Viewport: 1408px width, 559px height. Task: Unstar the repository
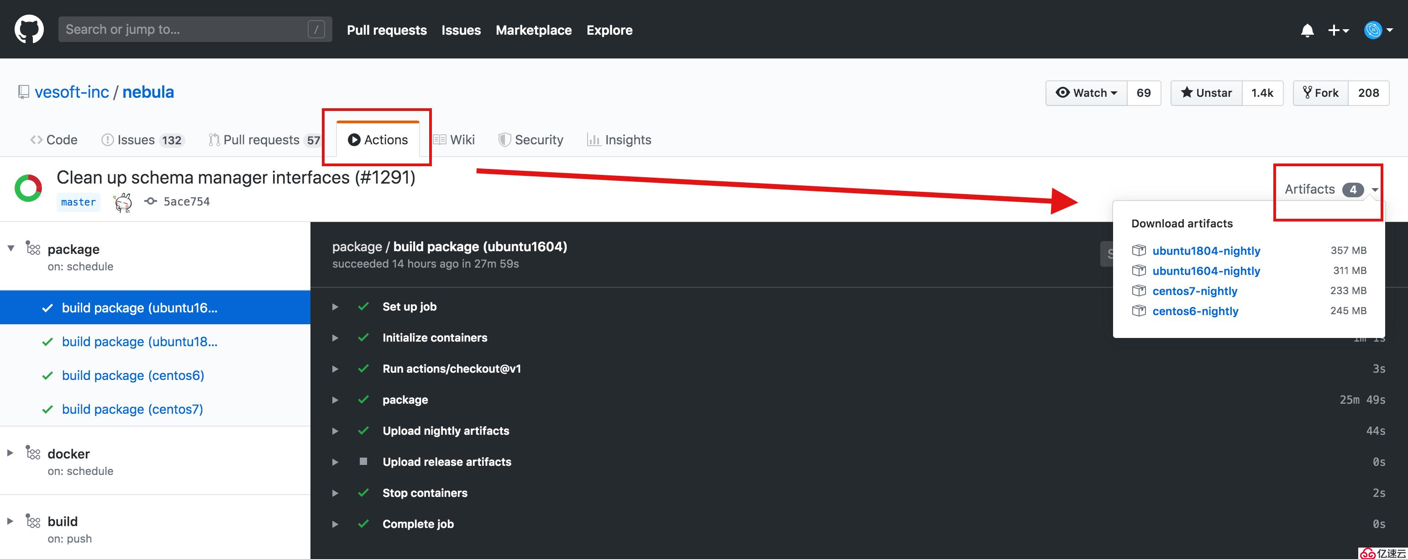1206,93
